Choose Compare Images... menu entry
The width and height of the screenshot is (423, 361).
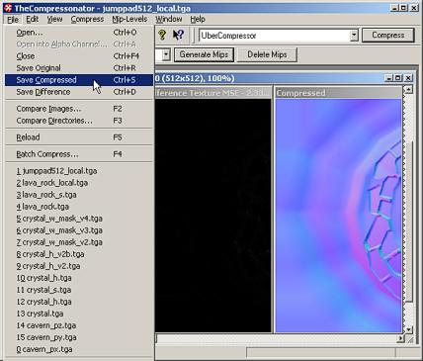tap(79, 109)
